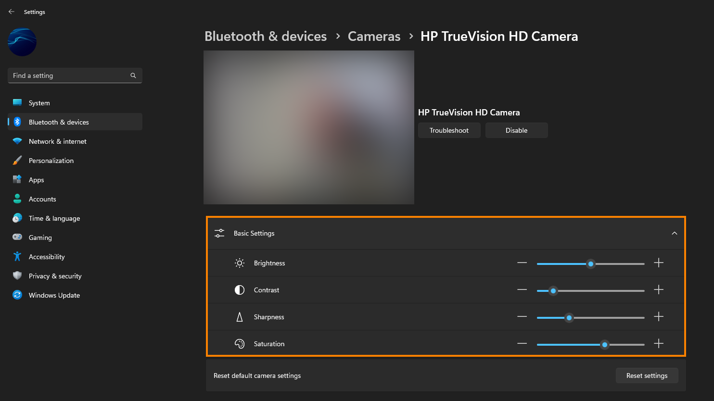Open Gaming settings category

75,238
